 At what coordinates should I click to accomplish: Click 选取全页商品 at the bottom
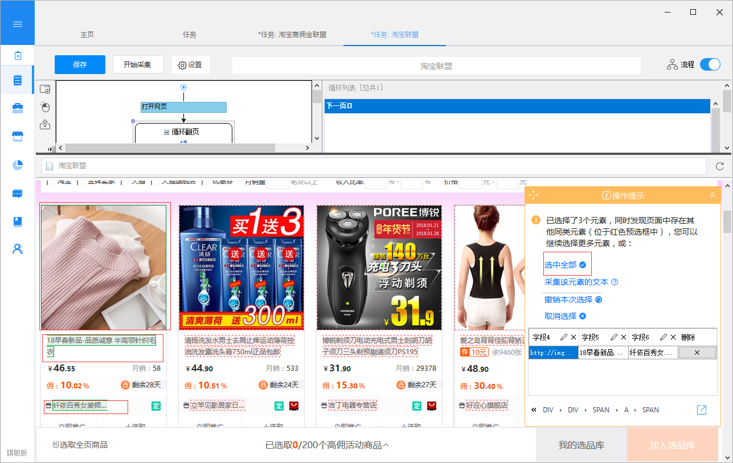coord(80,444)
